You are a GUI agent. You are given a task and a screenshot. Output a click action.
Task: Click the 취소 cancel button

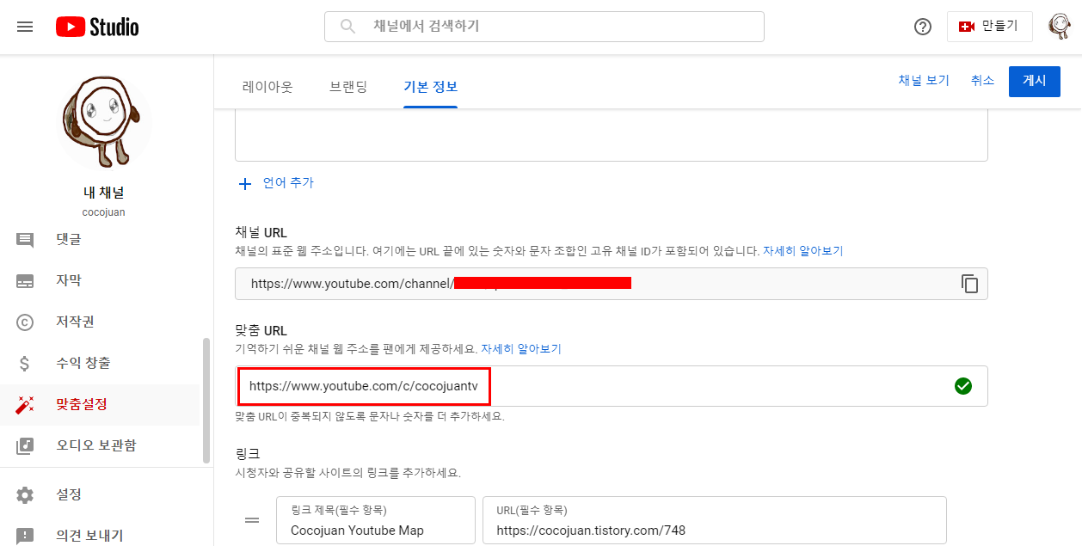[x=982, y=80]
